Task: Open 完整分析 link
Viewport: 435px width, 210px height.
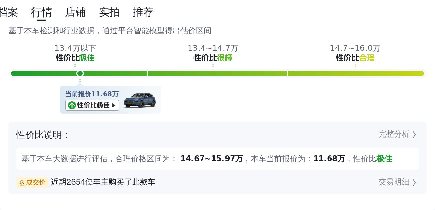Action: click(x=394, y=134)
